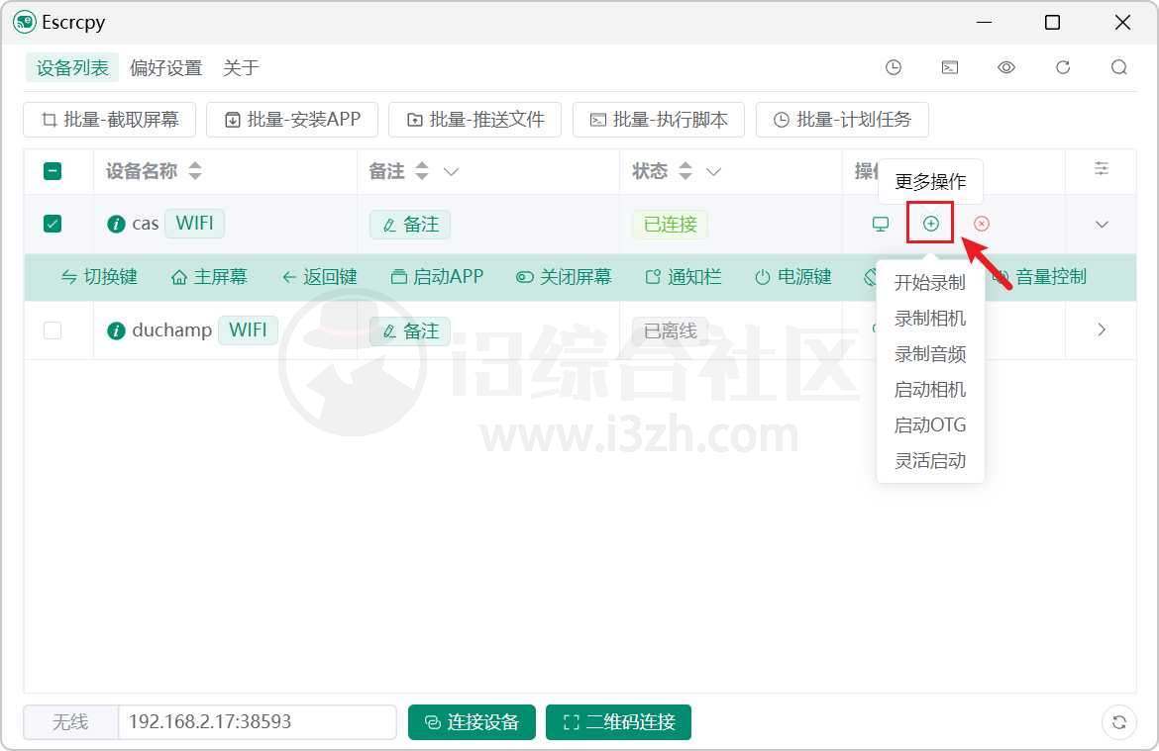Screen dimensions: 1159x751
Task: Click 关闭屏幕 in control bar
Action: coord(564,277)
